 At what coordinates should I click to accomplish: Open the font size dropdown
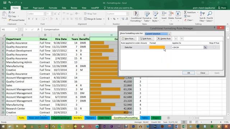[x=52, y=14]
